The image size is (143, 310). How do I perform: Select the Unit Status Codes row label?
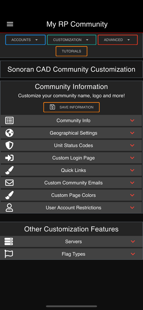pyautogui.click(x=73, y=145)
